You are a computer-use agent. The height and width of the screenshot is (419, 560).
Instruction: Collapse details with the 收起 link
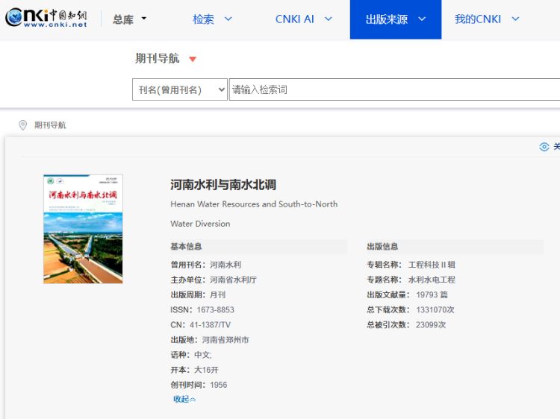184,399
